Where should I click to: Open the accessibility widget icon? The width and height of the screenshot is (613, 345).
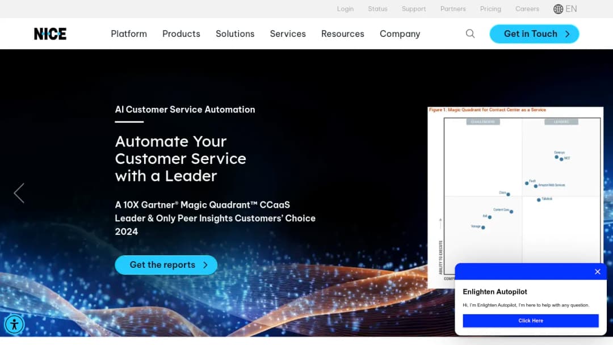pos(14,325)
